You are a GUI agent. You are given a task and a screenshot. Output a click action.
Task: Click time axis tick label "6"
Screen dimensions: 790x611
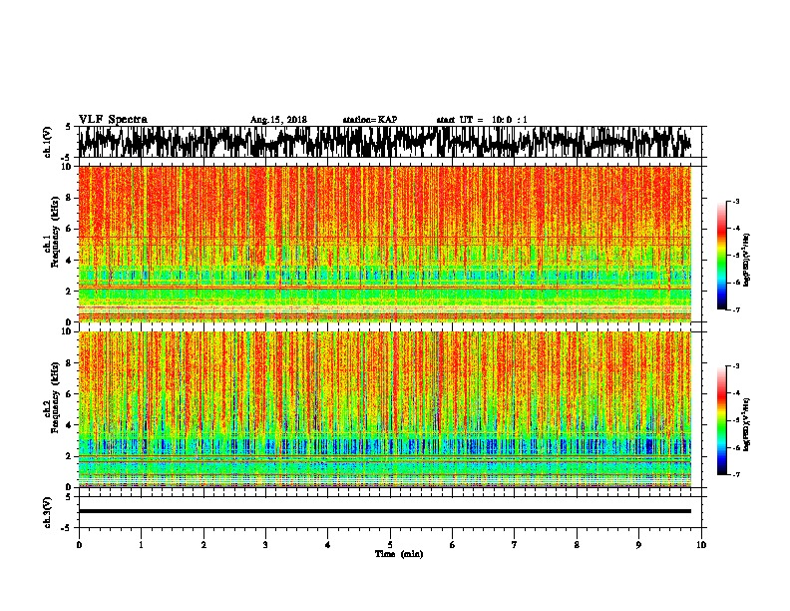click(453, 545)
